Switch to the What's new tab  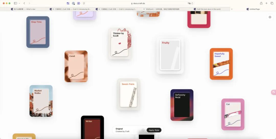coord(23,9)
